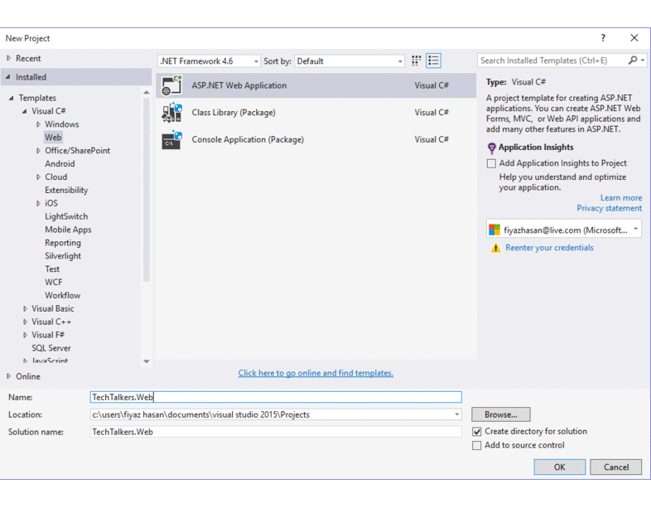Select the Class Library (Package) template icon
The height and width of the screenshot is (508, 651).
click(x=172, y=113)
